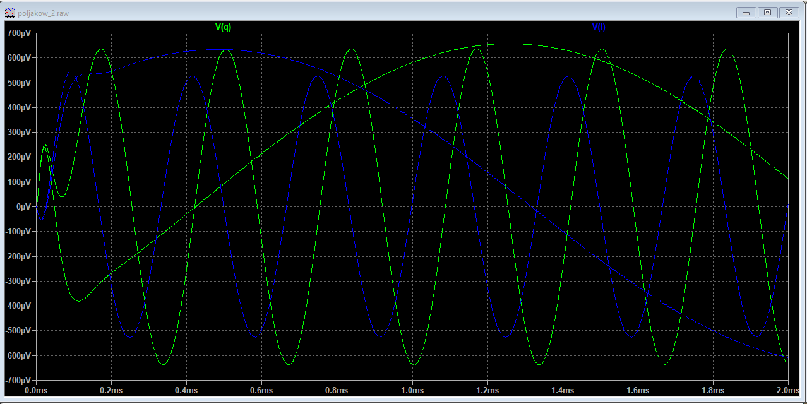Click the 0.4ms time axis tick label

[x=186, y=391]
